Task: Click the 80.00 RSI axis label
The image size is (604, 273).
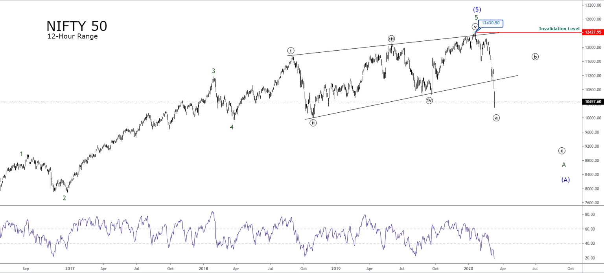Action: pyautogui.click(x=589, y=214)
